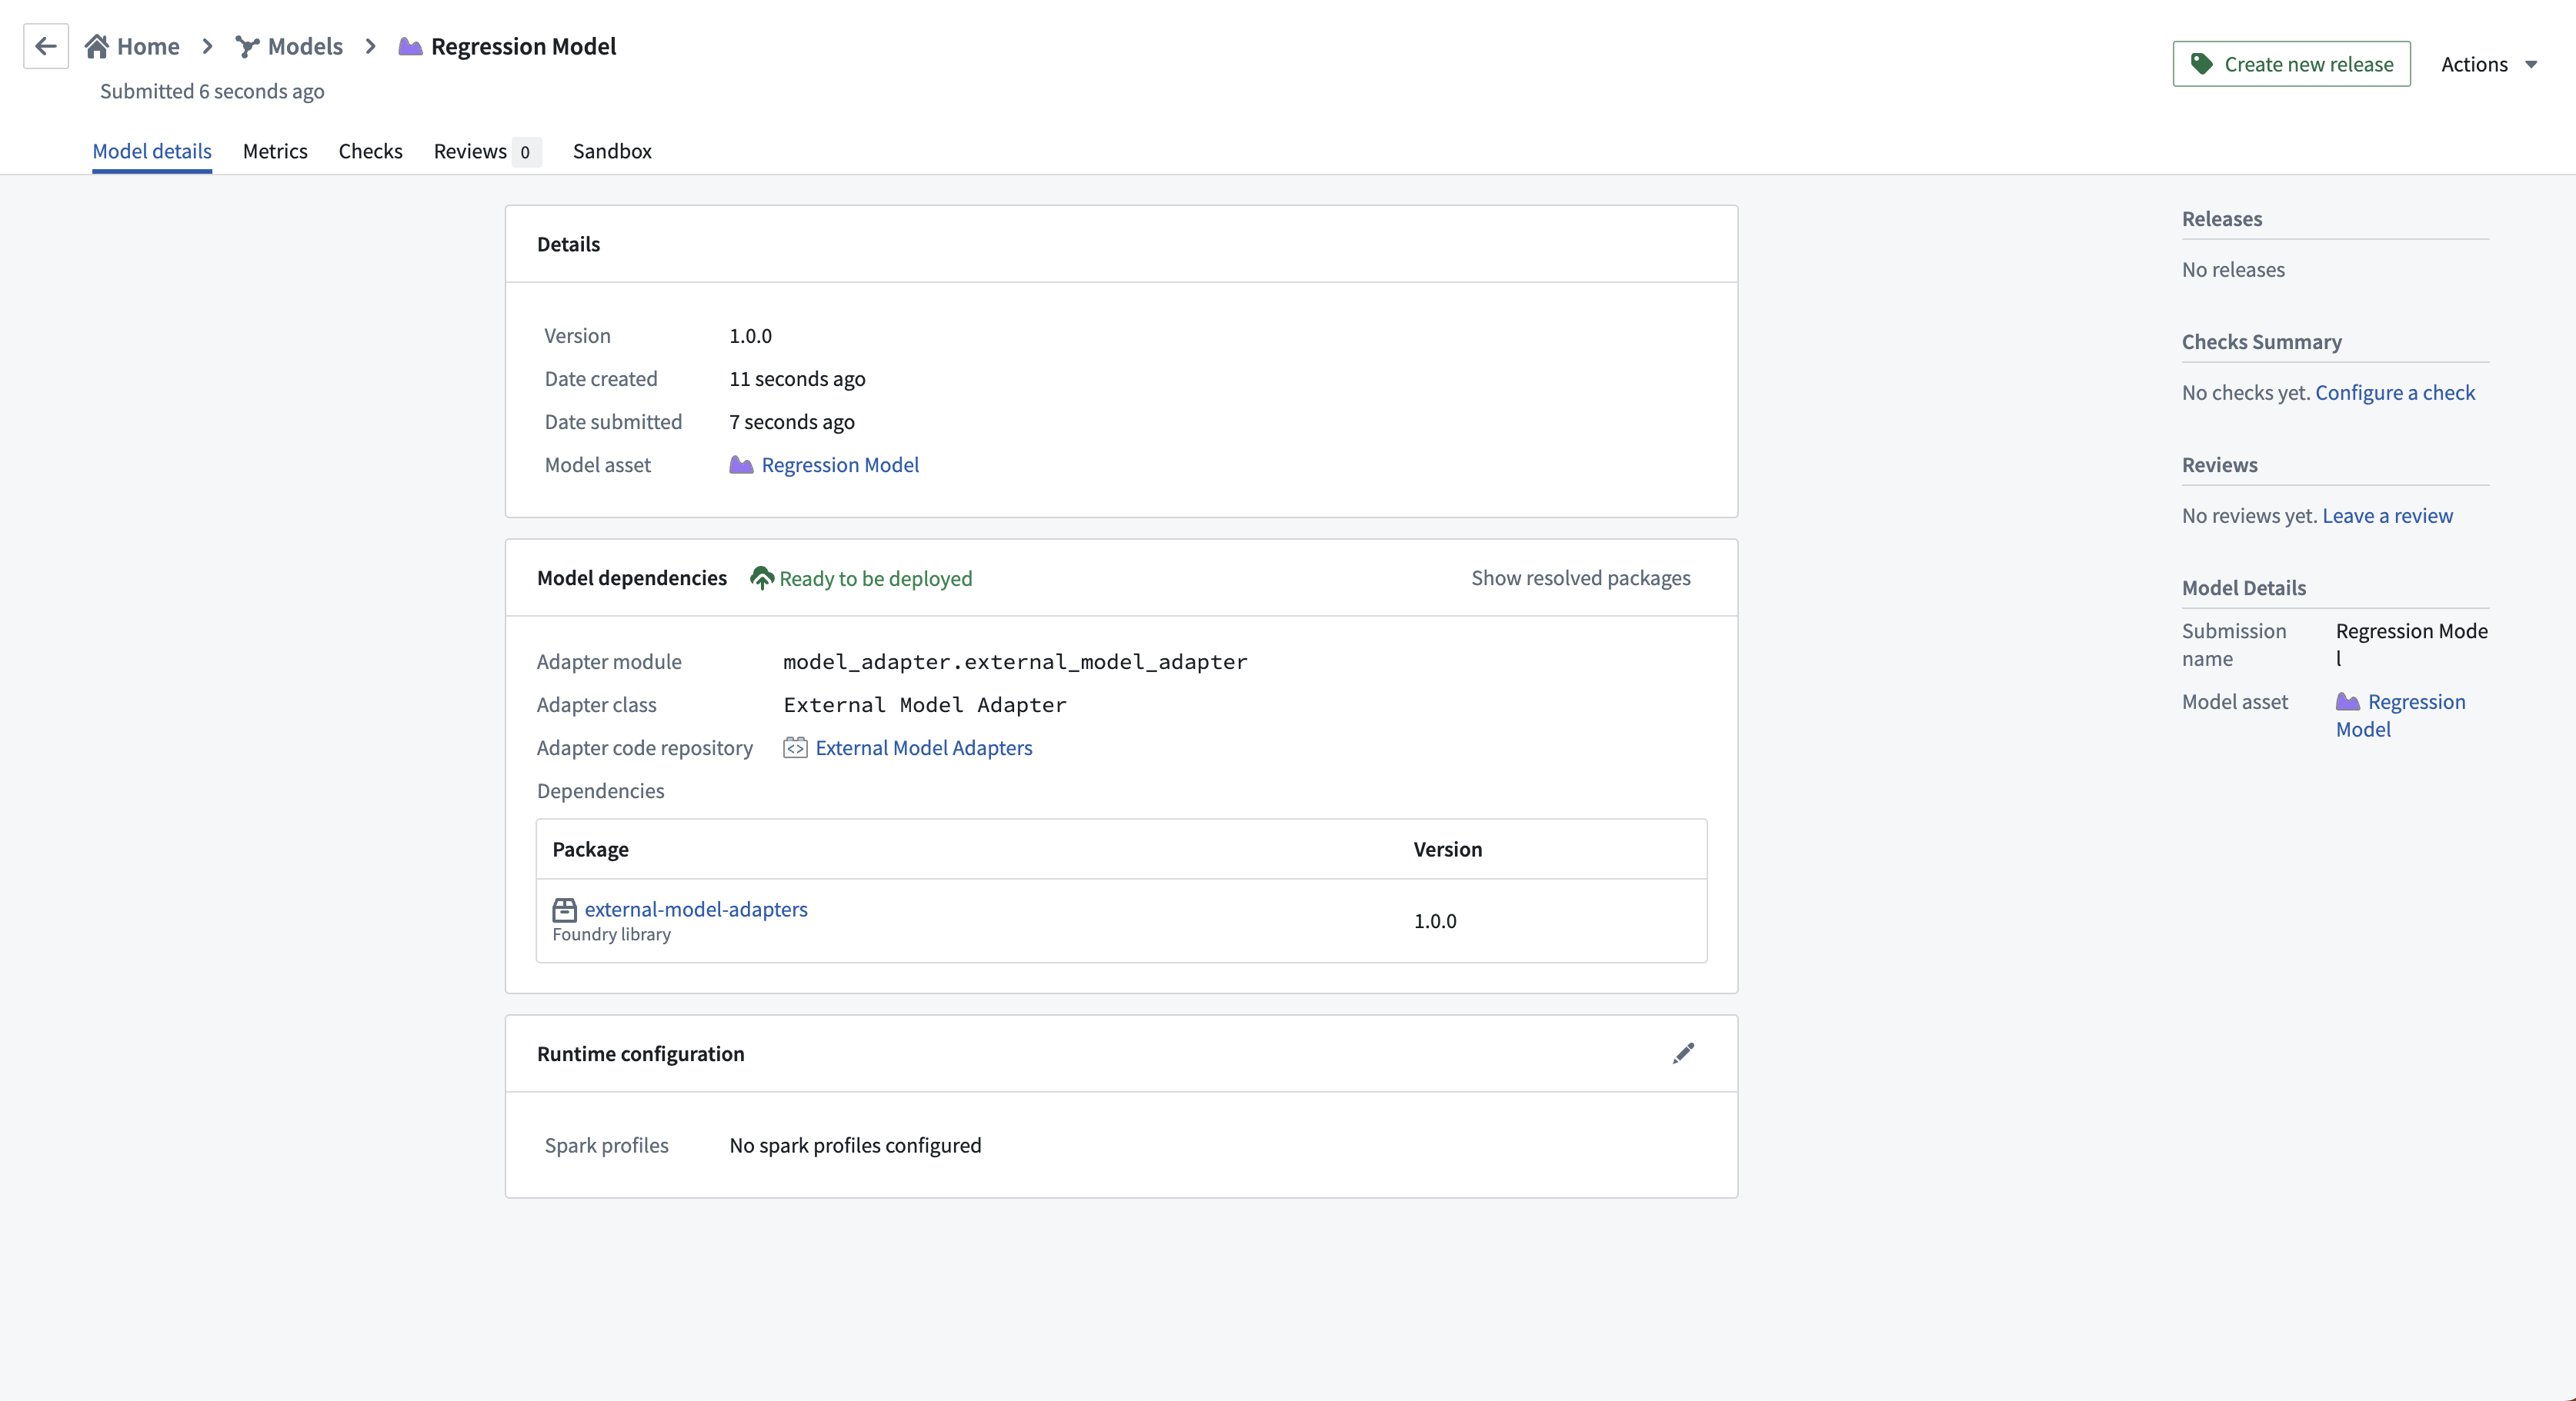Open the external-model-adapters package link

coord(696,910)
